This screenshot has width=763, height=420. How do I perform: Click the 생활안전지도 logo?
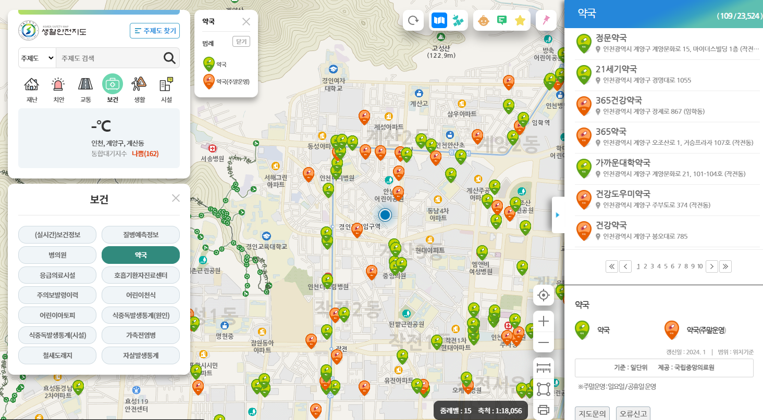(x=53, y=31)
